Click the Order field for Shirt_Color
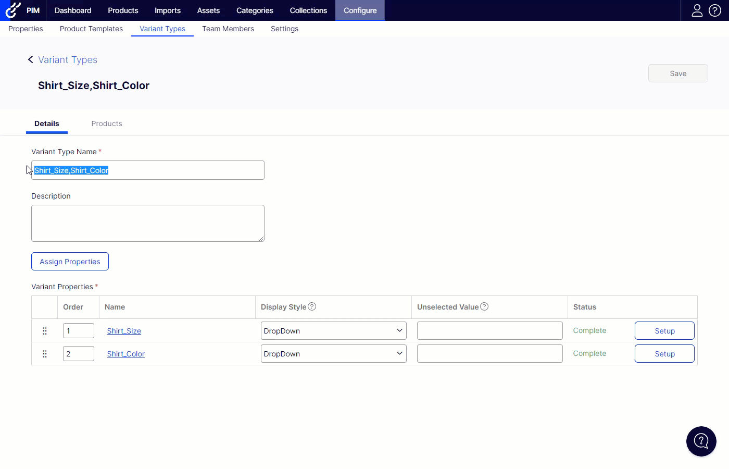The image size is (729, 469). [x=78, y=354]
